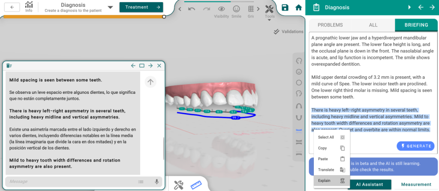
Task: Click the scroll-up arrow in chat panel
Action: [150, 82]
